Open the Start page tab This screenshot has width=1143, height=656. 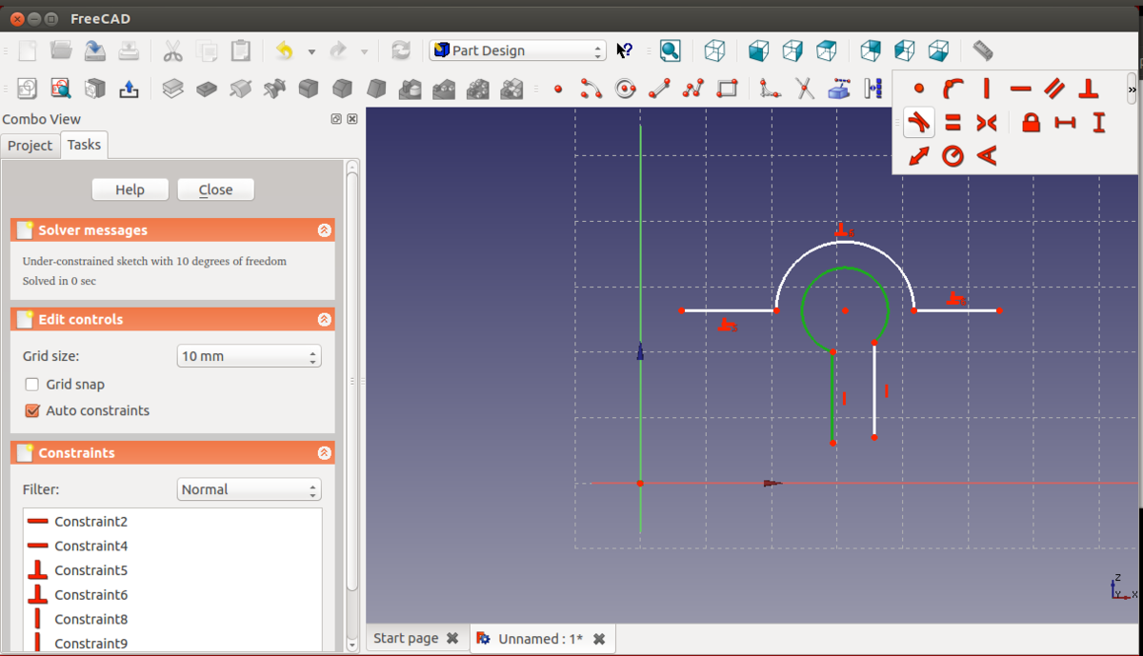click(406, 638)
